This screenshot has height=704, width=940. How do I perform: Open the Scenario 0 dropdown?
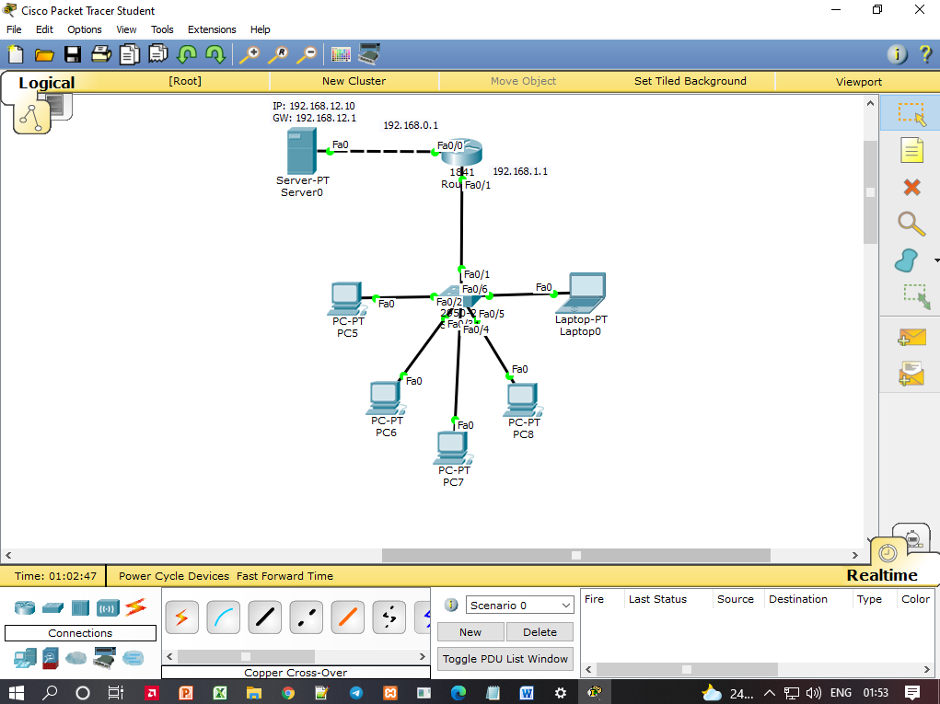coord(519,606)
